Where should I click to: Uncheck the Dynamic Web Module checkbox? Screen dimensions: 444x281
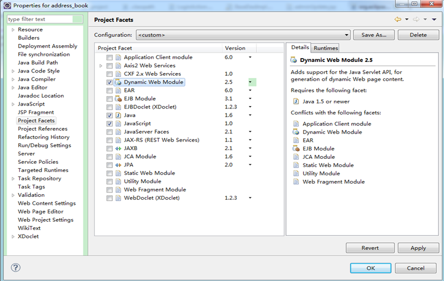pos(109,82)
